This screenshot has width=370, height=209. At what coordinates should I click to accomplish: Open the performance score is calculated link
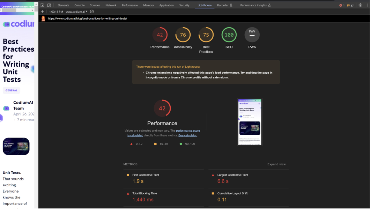[x=188, y=130]
